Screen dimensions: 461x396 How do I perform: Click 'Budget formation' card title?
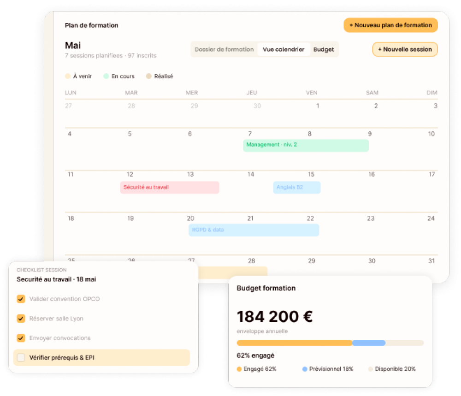click(266, 288)
